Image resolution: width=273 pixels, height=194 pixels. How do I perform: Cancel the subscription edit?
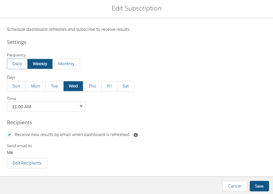[235, 186]
